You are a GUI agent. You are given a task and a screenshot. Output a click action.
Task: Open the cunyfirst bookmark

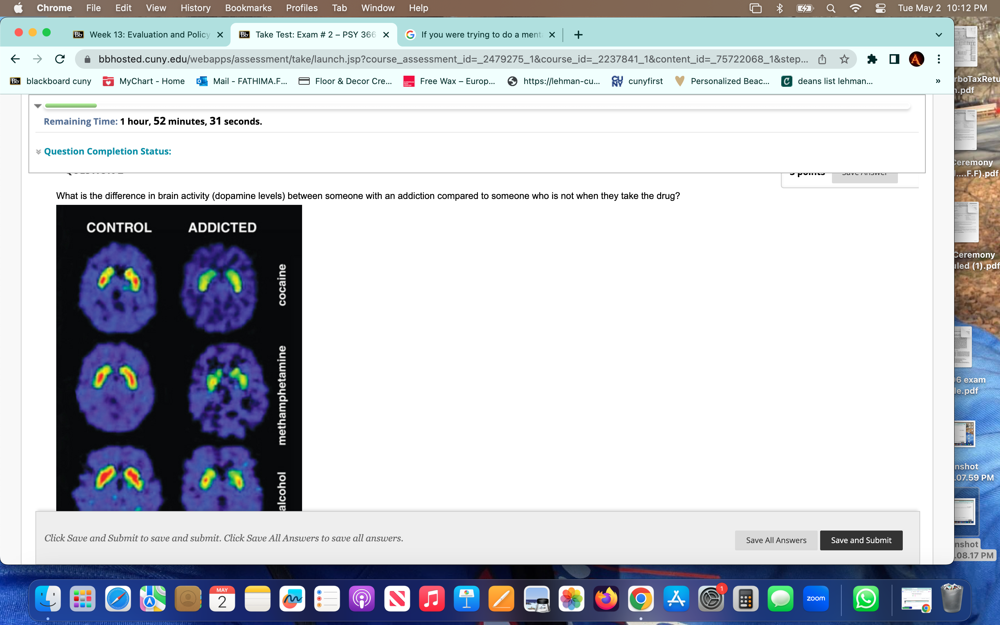(637, 81)
